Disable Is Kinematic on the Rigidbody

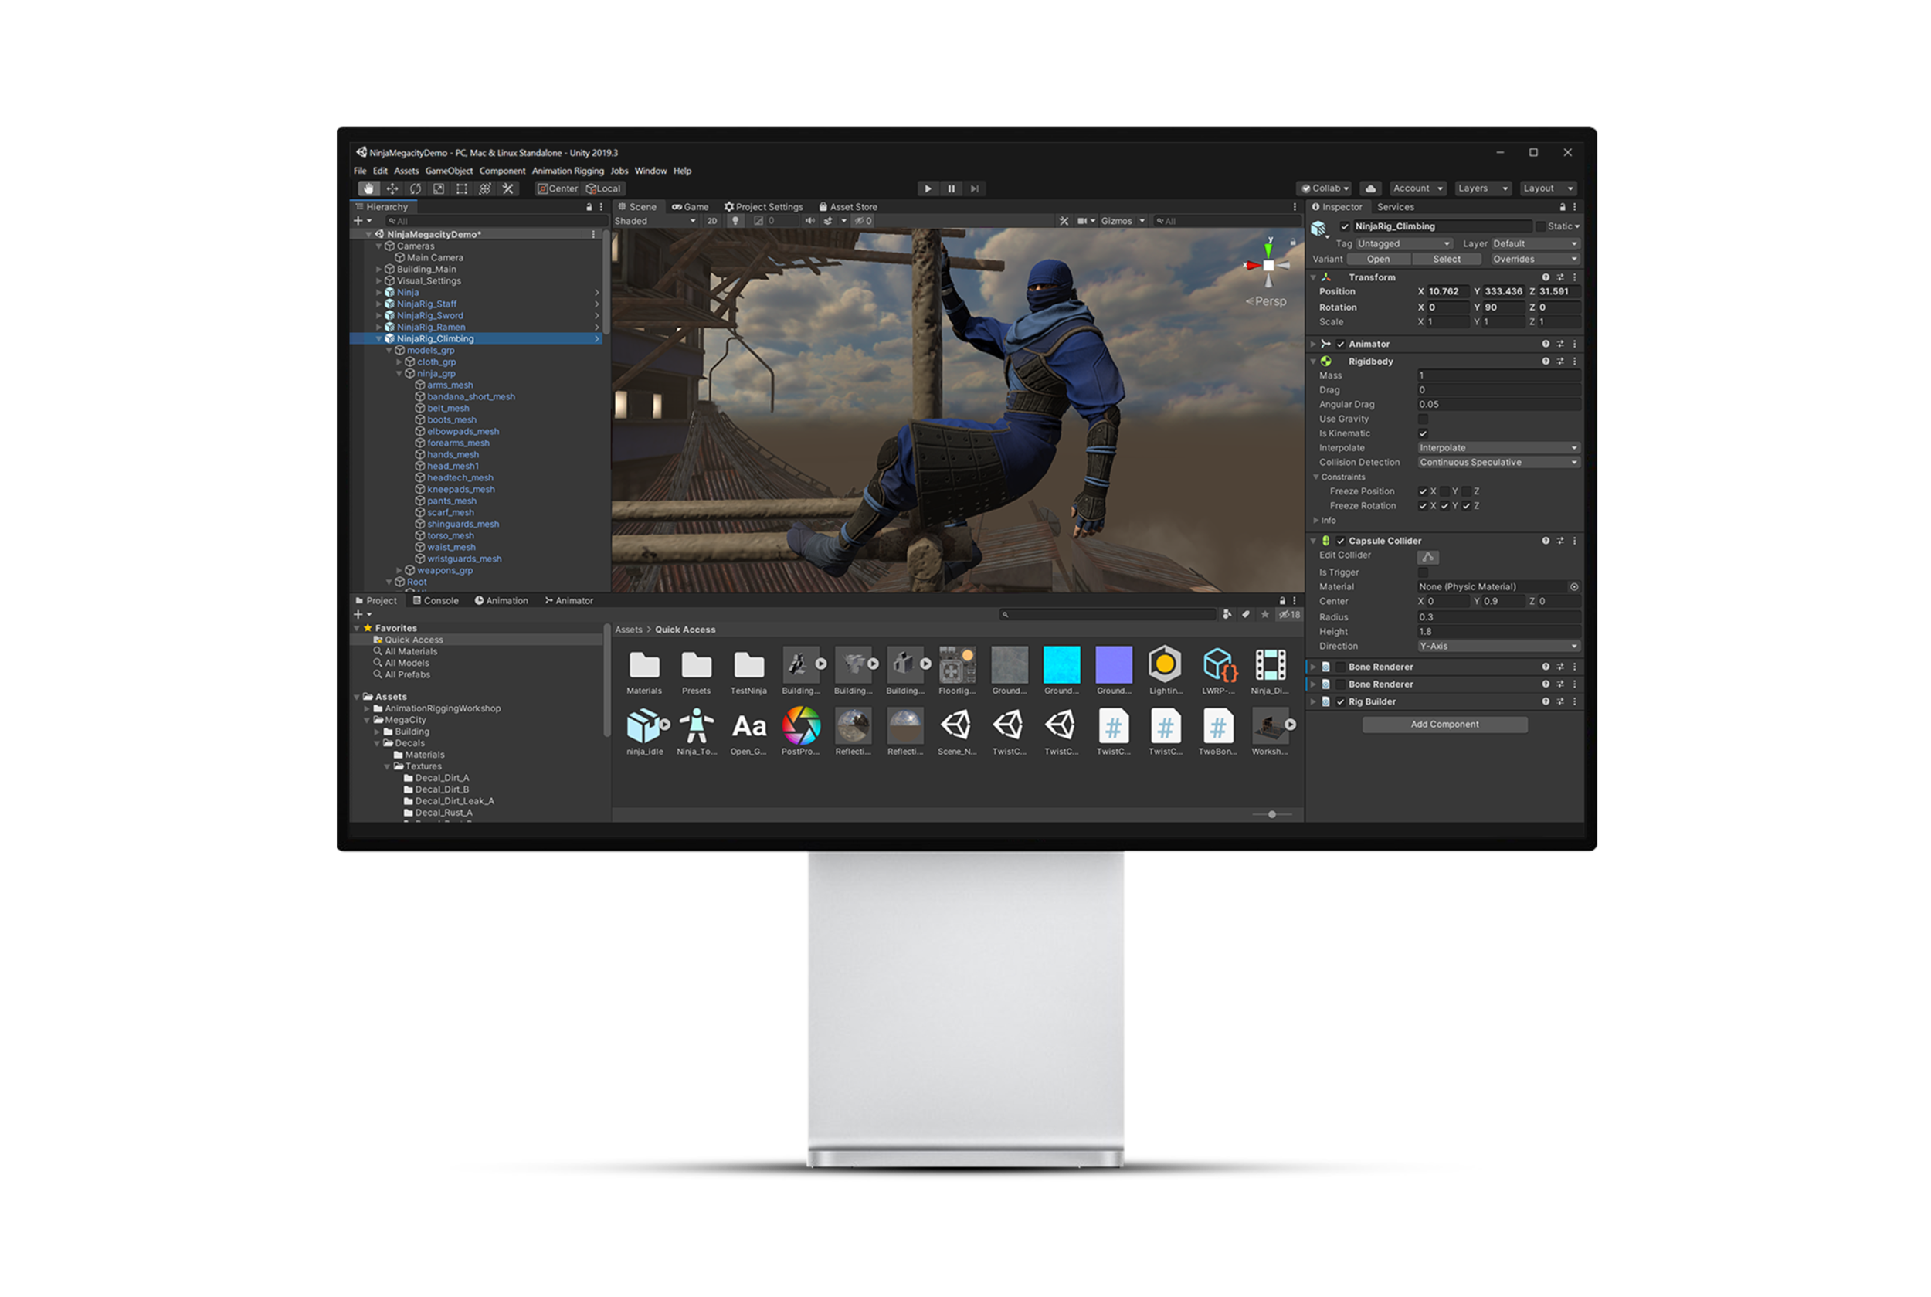[1423, 433]
